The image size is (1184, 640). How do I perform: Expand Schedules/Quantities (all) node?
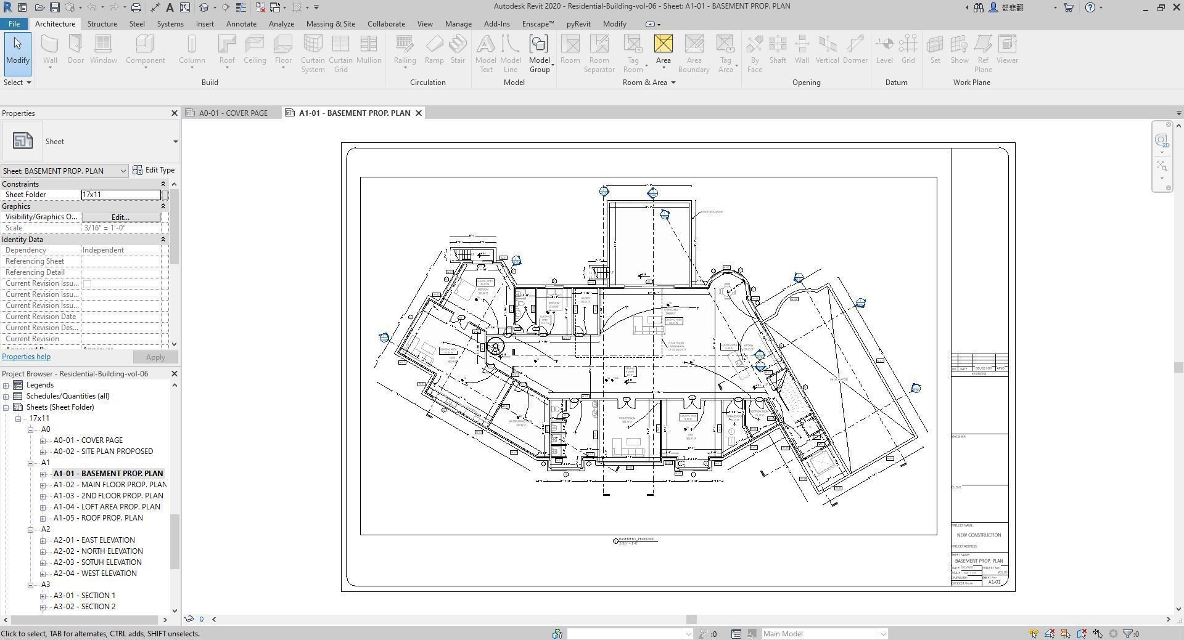[x=6, y=397]
